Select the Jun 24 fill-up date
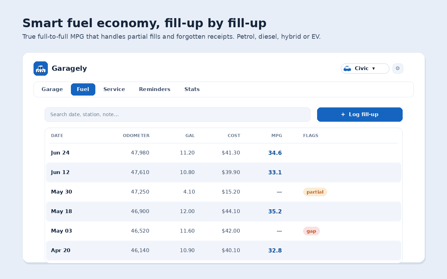Image resolution: width=447 pixels, height=279 pixels. point(60,153)
